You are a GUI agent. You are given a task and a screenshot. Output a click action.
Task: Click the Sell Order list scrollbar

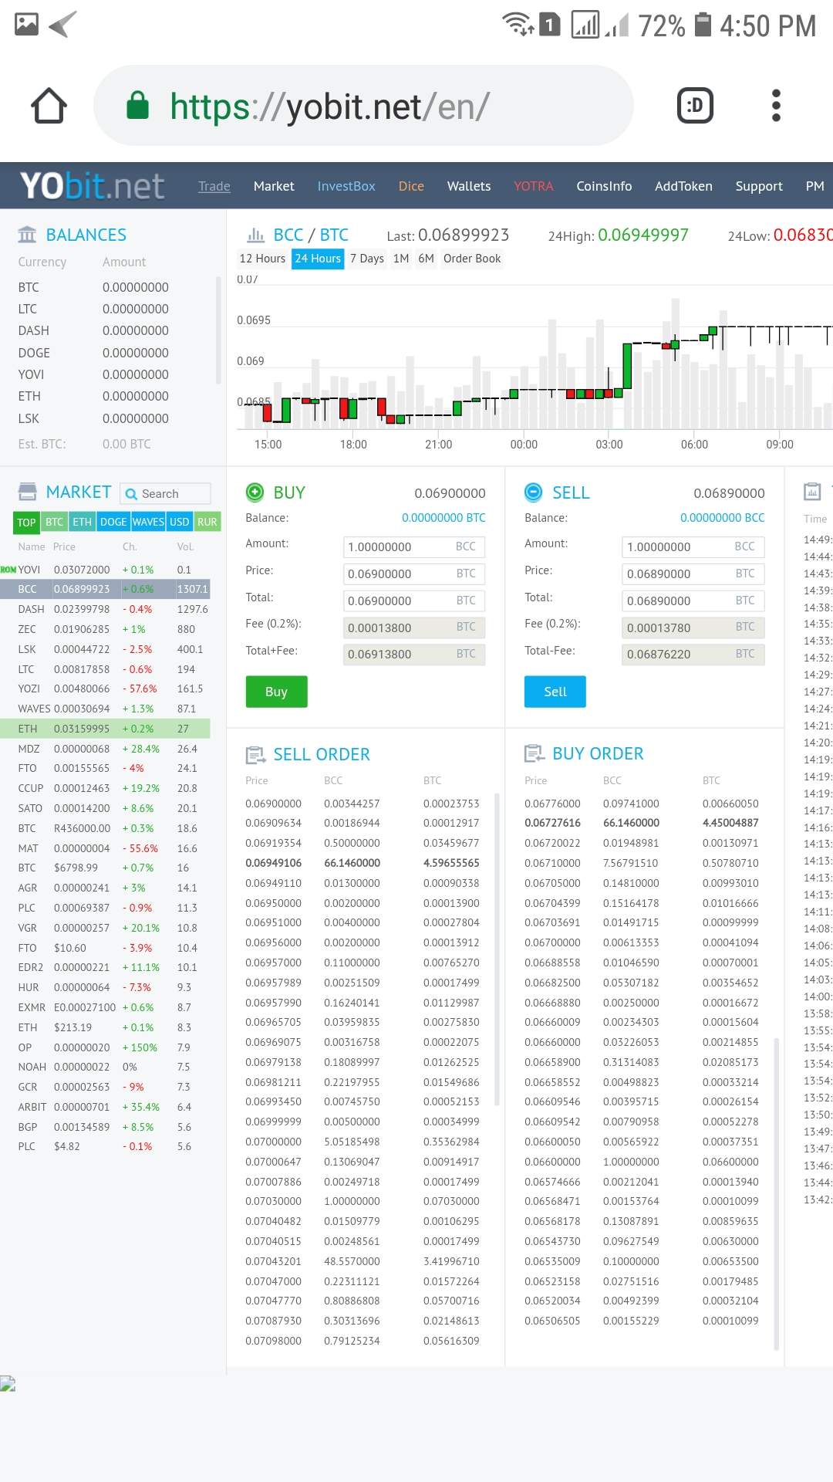point(497,949)
